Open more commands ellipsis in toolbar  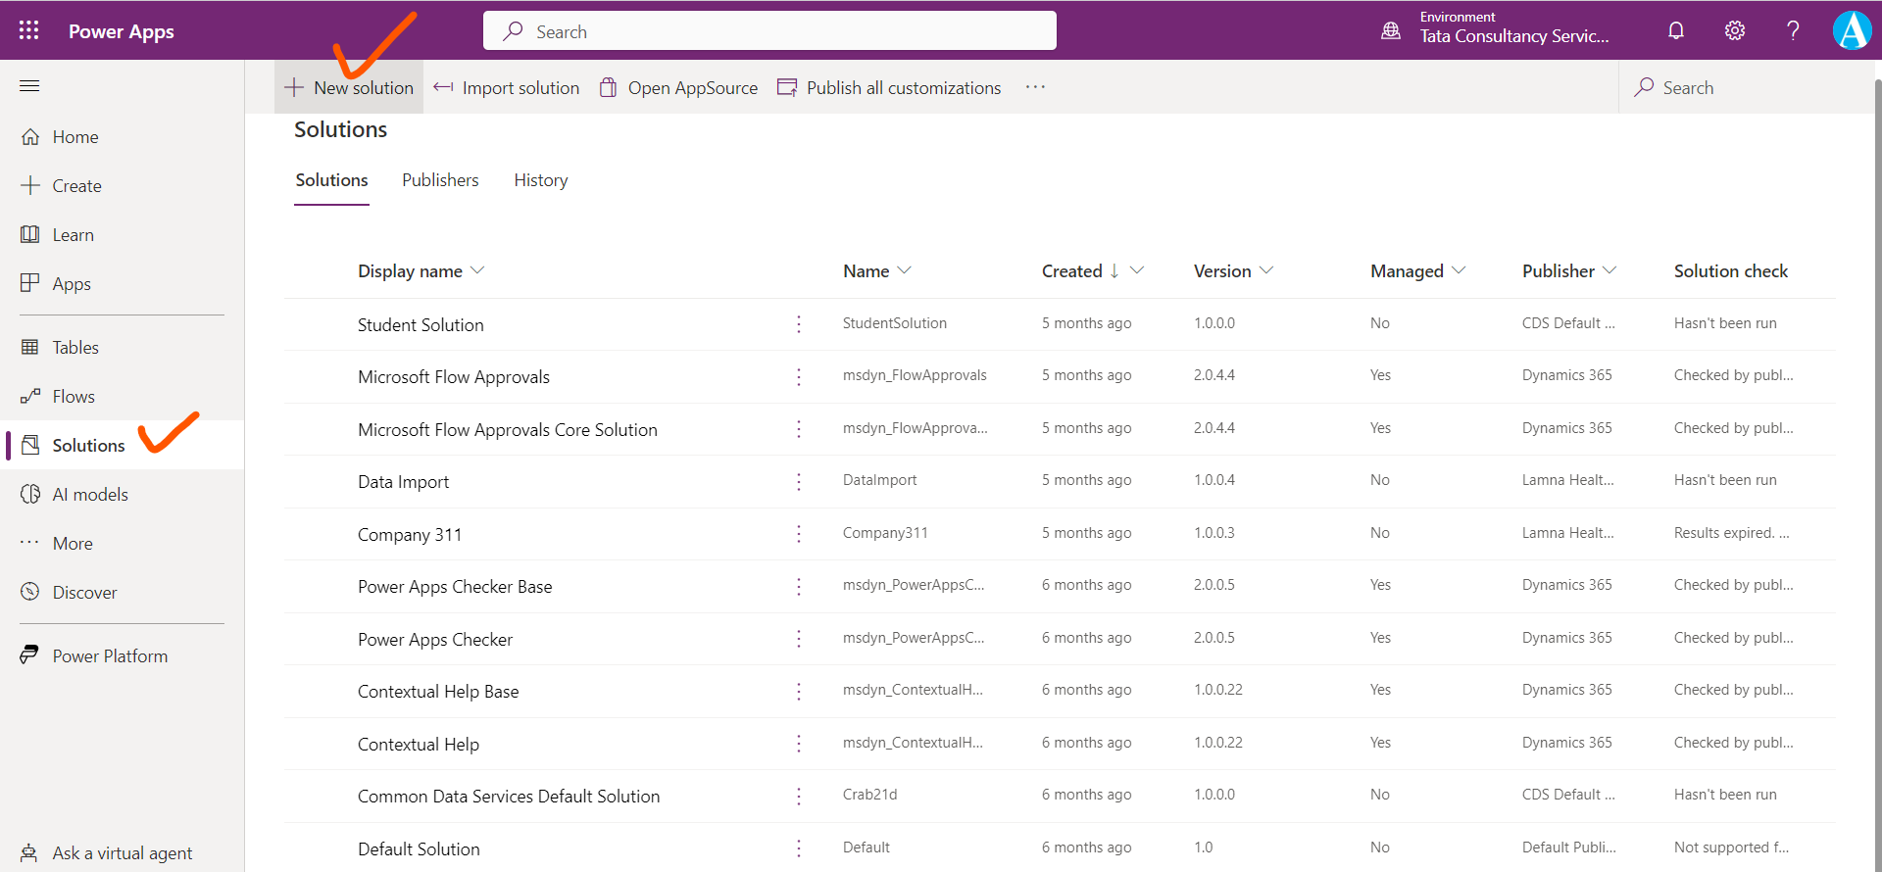[x=1035, y=87]
